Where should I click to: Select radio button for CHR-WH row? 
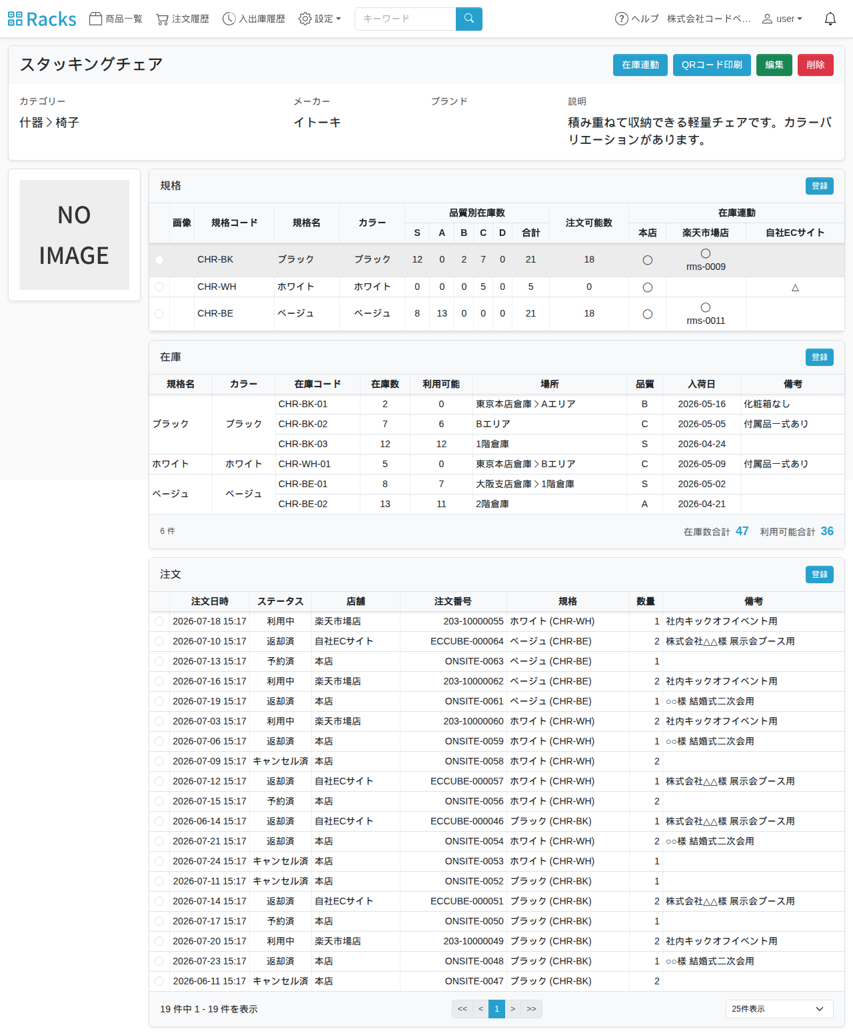(159, 287)
